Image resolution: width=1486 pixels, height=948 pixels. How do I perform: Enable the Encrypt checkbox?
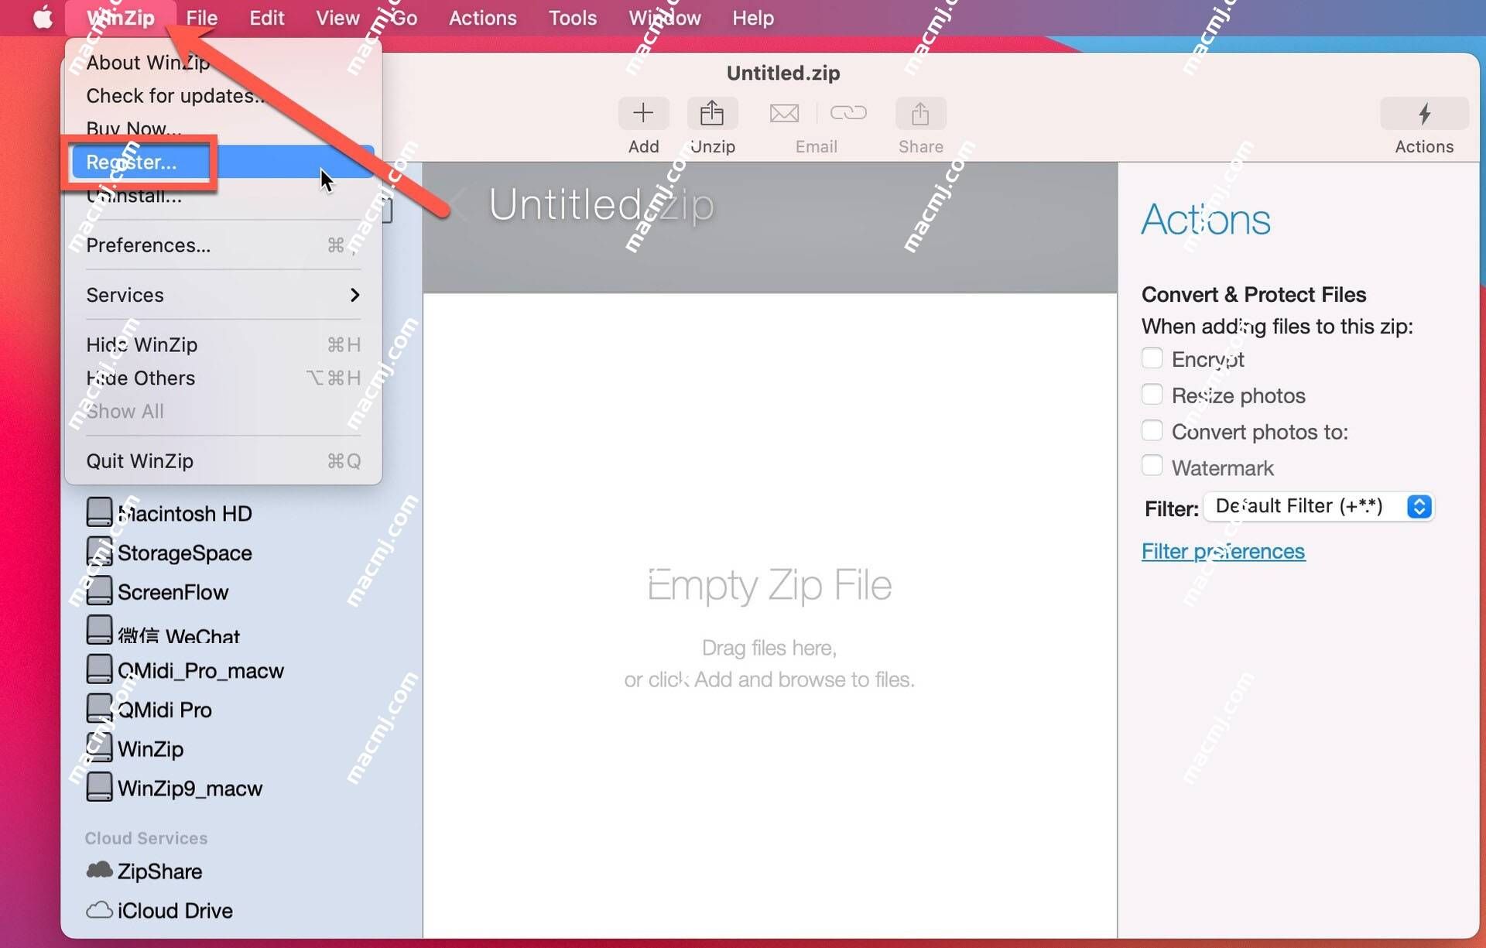point(1152,358)
